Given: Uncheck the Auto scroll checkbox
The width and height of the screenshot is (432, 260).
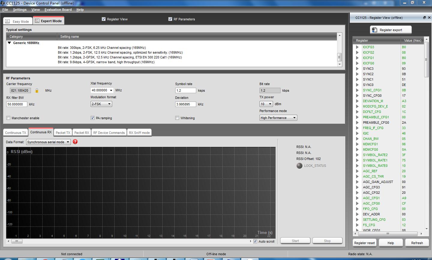Looking at the screenshot, I should point(255,241).
